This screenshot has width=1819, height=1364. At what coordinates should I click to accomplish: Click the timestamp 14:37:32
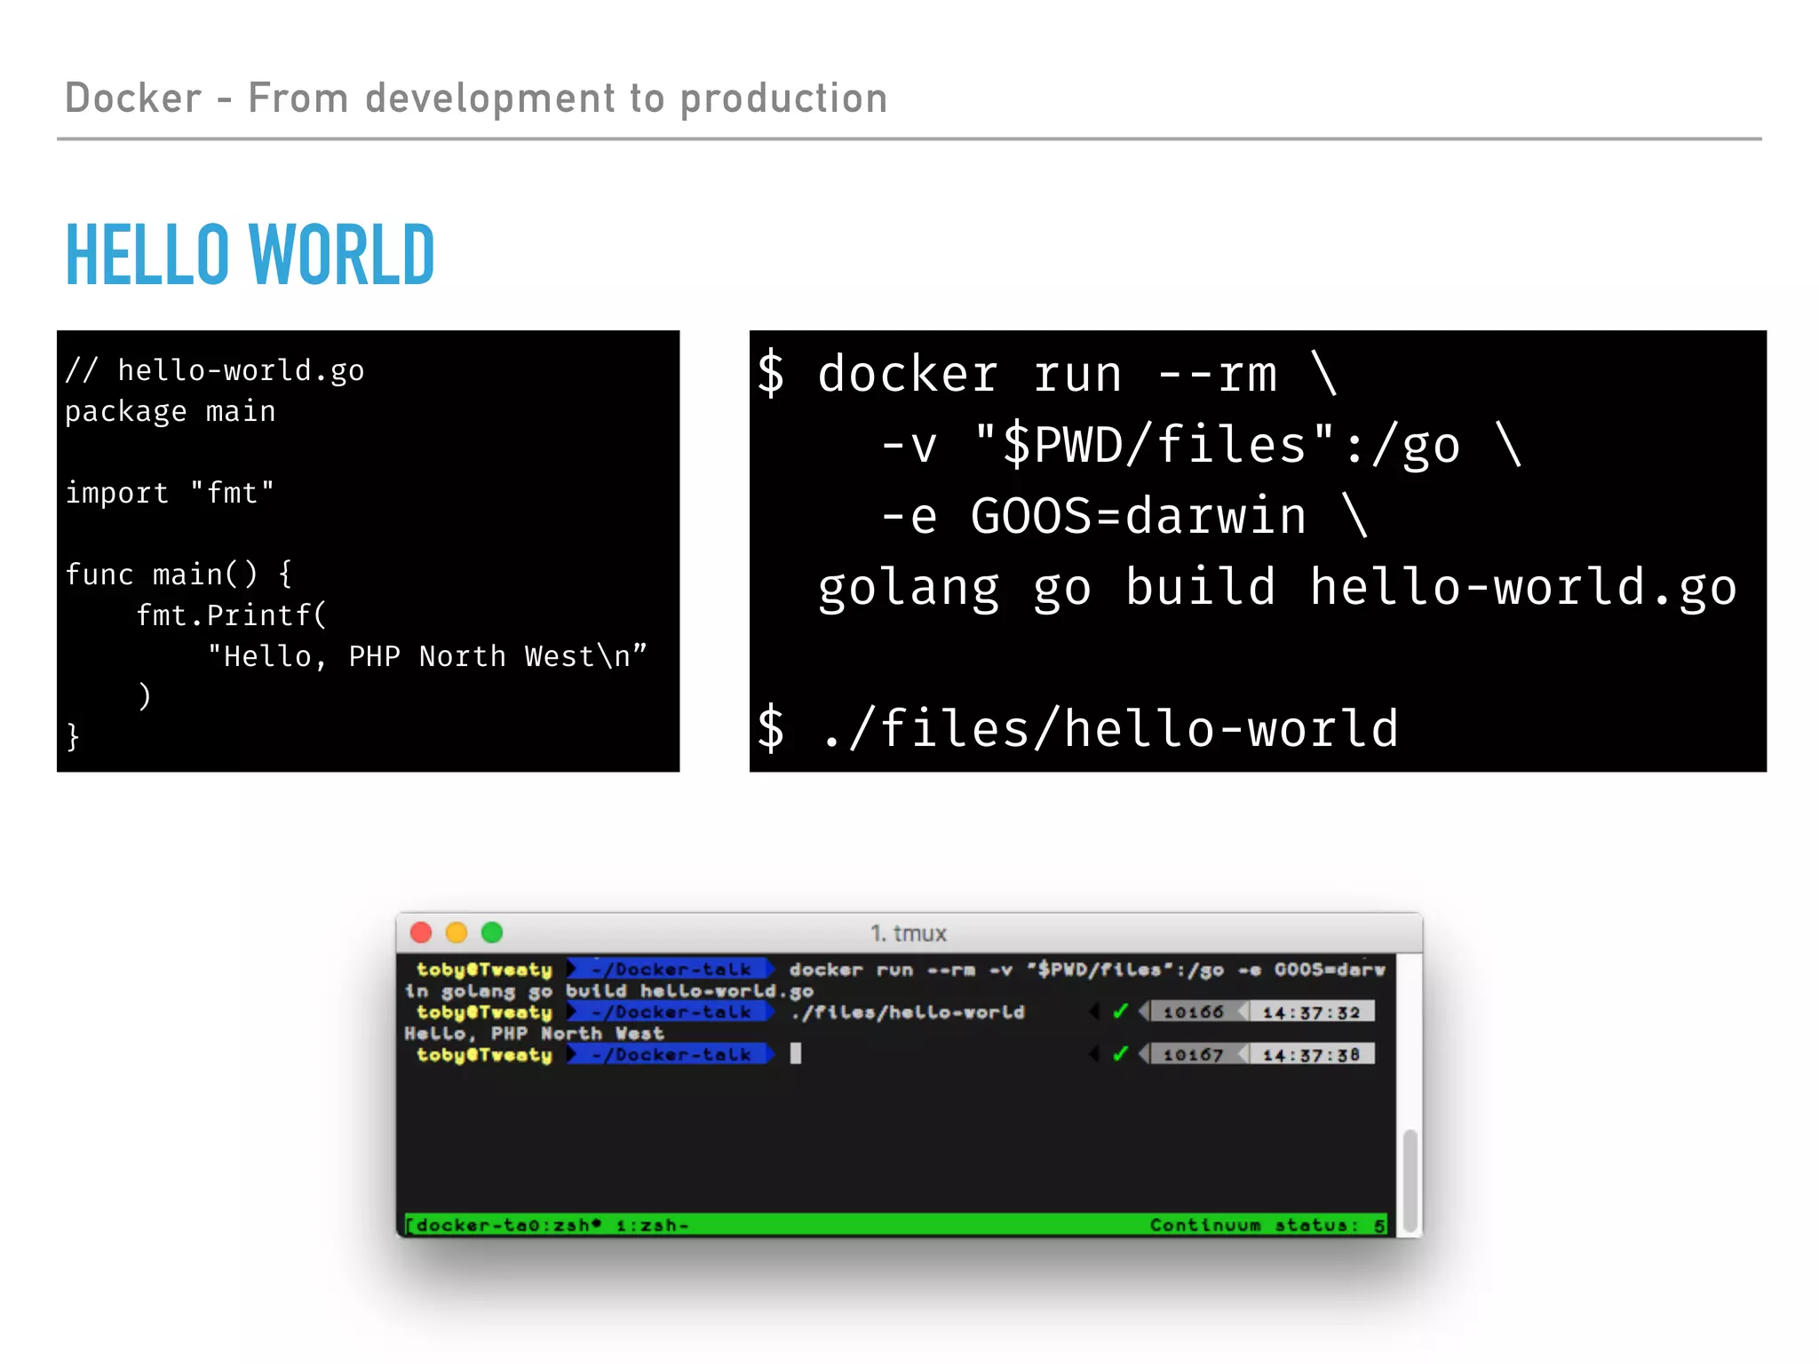point(1311,1011)
